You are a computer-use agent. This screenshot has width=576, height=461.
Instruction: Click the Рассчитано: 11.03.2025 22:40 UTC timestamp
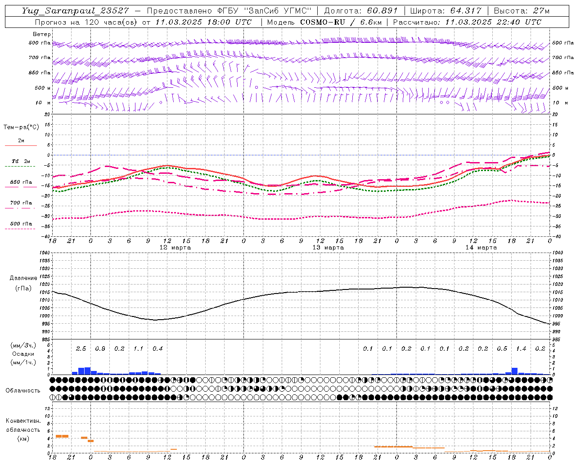(467, 22)
